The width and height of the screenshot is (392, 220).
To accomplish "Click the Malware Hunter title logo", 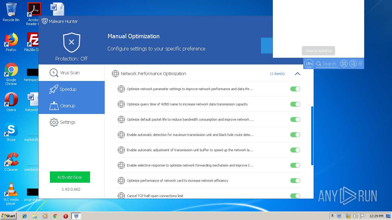I will (45, 21).
